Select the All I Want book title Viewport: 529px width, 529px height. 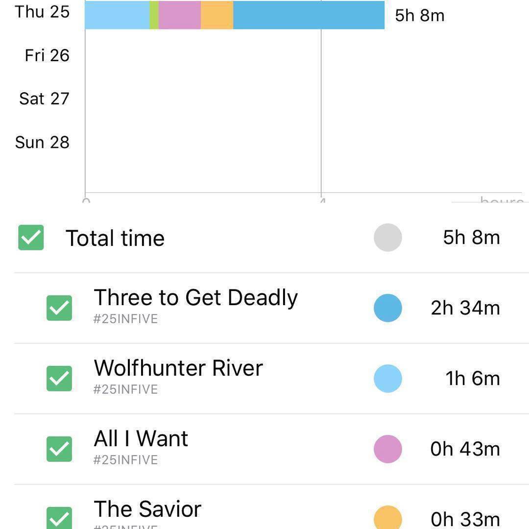[x=141, y=439]
